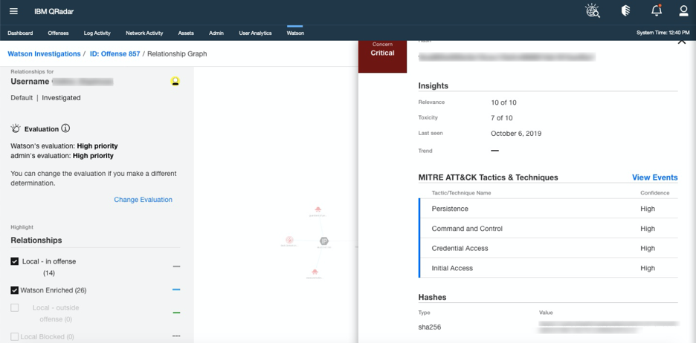Select the top red node in graph
The width and height of the screenshot is (696, 343).
[318, 209]
